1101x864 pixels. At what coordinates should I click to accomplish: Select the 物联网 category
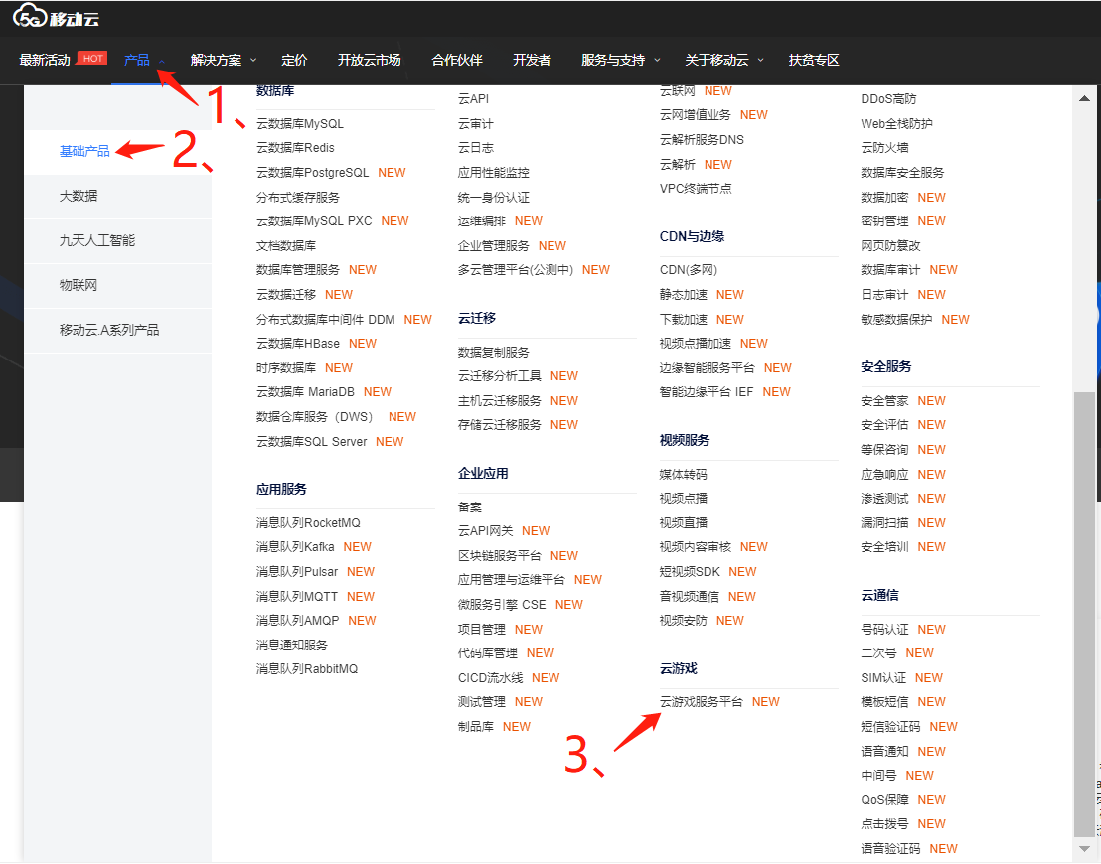(79, 285)
